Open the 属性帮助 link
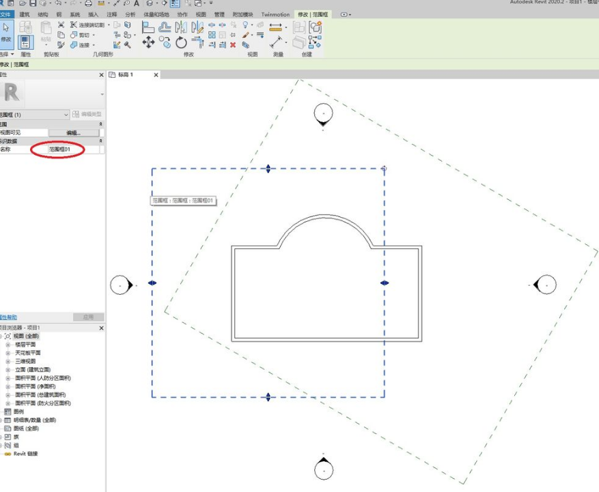The image size is (599, 492). (x=8, y=317)
